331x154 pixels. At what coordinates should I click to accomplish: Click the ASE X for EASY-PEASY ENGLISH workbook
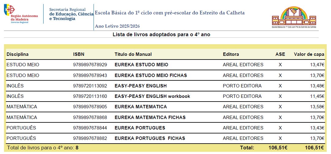280,96
